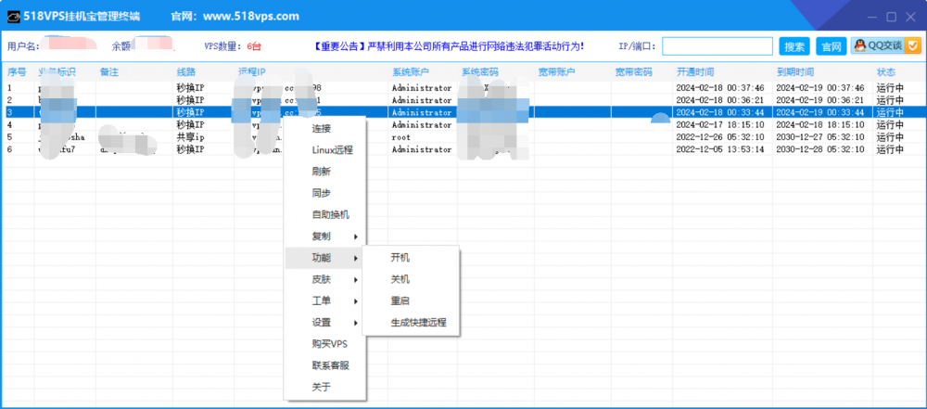Viewport: 927px width, 409px height.
Task: Click the 系统账户 column header
Action: tap(411, 72)
